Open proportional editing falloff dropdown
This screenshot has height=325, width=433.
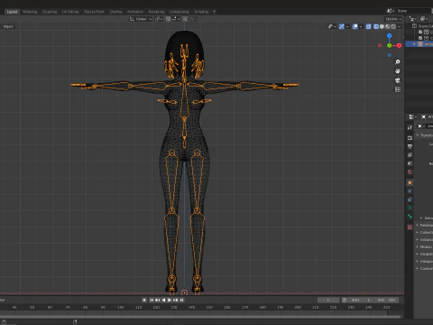point(192,19)
